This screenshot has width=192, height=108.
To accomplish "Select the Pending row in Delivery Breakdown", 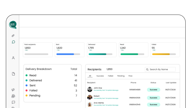I will pyautogui.click(x=51, y=95).
